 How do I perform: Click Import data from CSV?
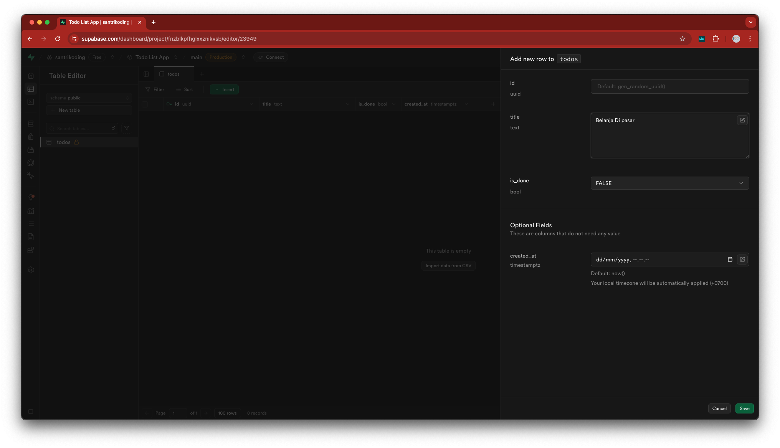click(x=448, y=266)
